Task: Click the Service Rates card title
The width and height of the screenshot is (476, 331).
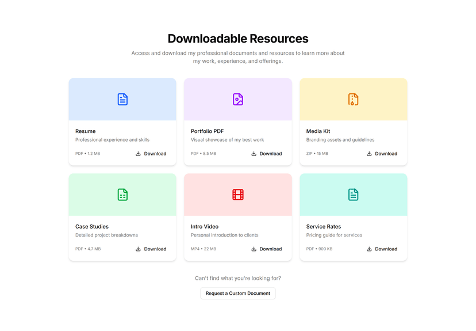Action: click(x=323, y=226)
